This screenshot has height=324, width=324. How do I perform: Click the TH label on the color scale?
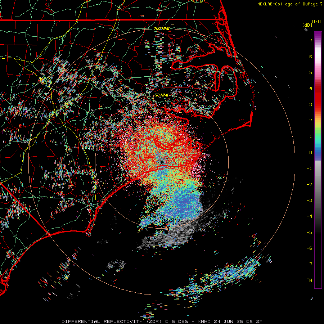309,280
